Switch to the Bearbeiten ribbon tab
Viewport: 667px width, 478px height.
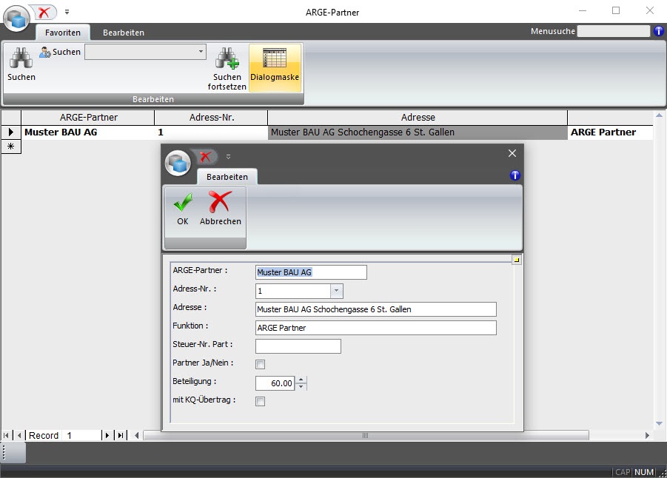124,33
